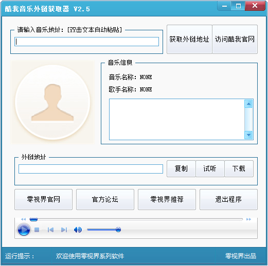The height and width of the screenshot is (266, 268).
Task: Click 获取外链地址 button
Action: tap(189, 39)
